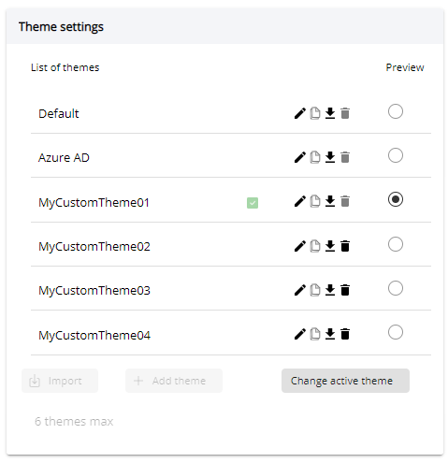Click the Import button
The height and width of the screenshot is (463, 448).
click(60, 381)
